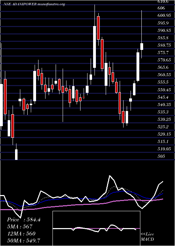Click the 505 price axis label
Image resolution: width=175 pixels, height=246 pixels.
coord(161,156)
